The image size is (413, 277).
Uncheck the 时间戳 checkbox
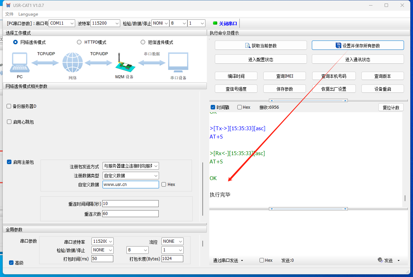click(x=213, y=107)
